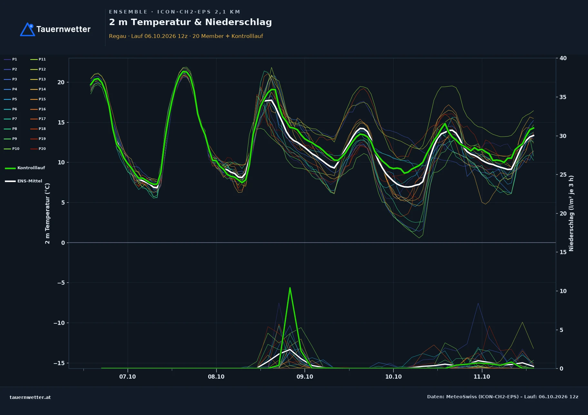Select the P19 legend entry

[38, 139]
